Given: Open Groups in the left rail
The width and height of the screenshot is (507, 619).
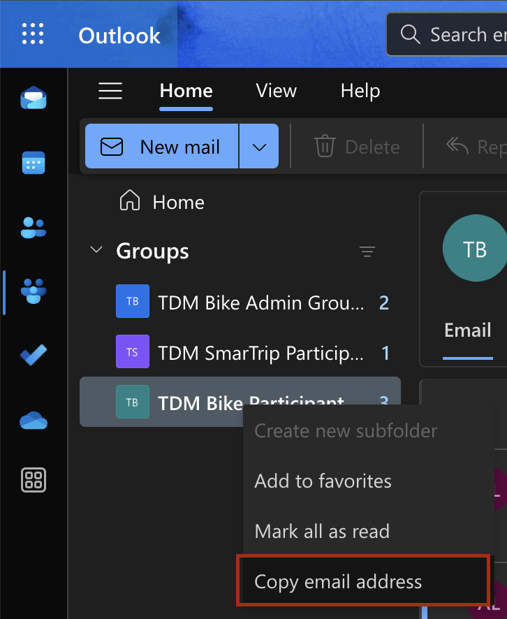Looking at the screenshot, I should point(34,291).
